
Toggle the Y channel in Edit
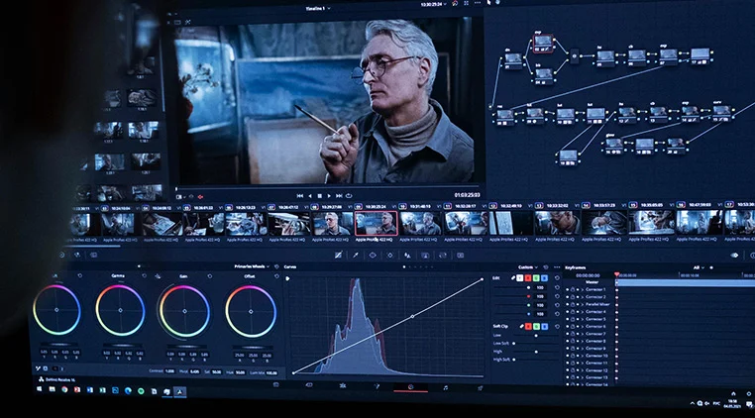coord(520,278)
